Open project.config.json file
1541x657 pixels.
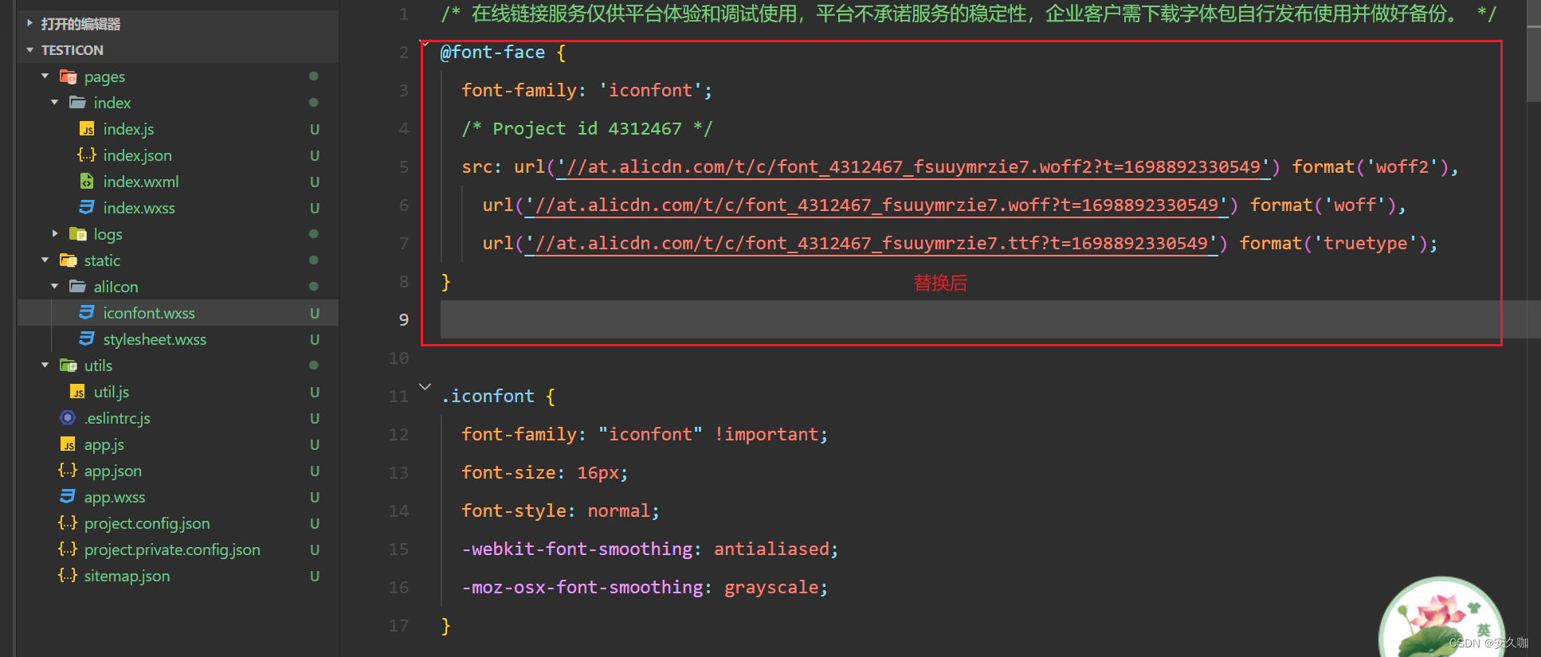coord(147,523)
